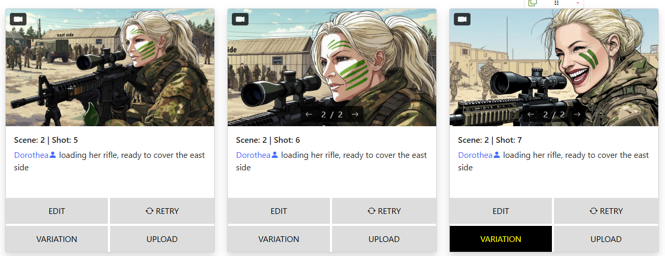
Task: Go to next image on Shot 7
Action: pyautogui.click(x=577, y=114)
